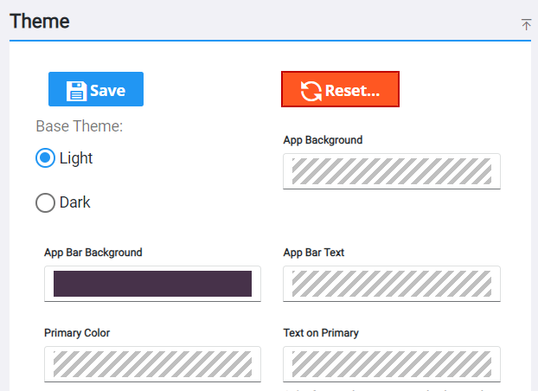Click the 'App Background' field label
538x391 pixels.
pyautogui.click(x=323, y=140)
